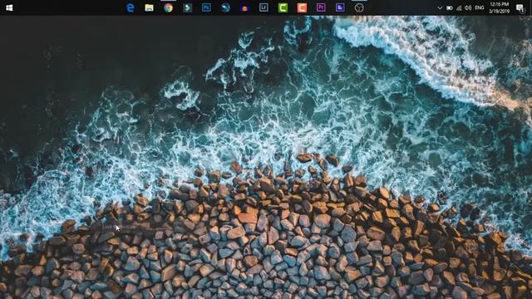Open the green Camtasia taskbar icon
This screenshot has width=532, height=299.
pyautogui.click(x=283, y=7)
